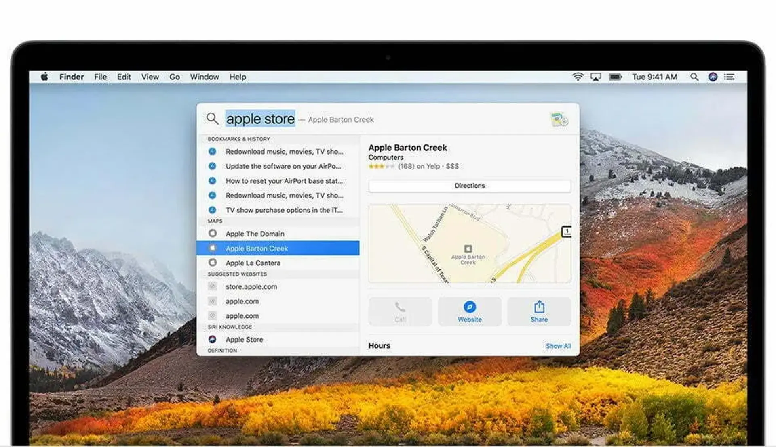Select Apple The Domain maps result
This screenshot has height=447, width=776.
pyautogui.click(x=278, y=234)
